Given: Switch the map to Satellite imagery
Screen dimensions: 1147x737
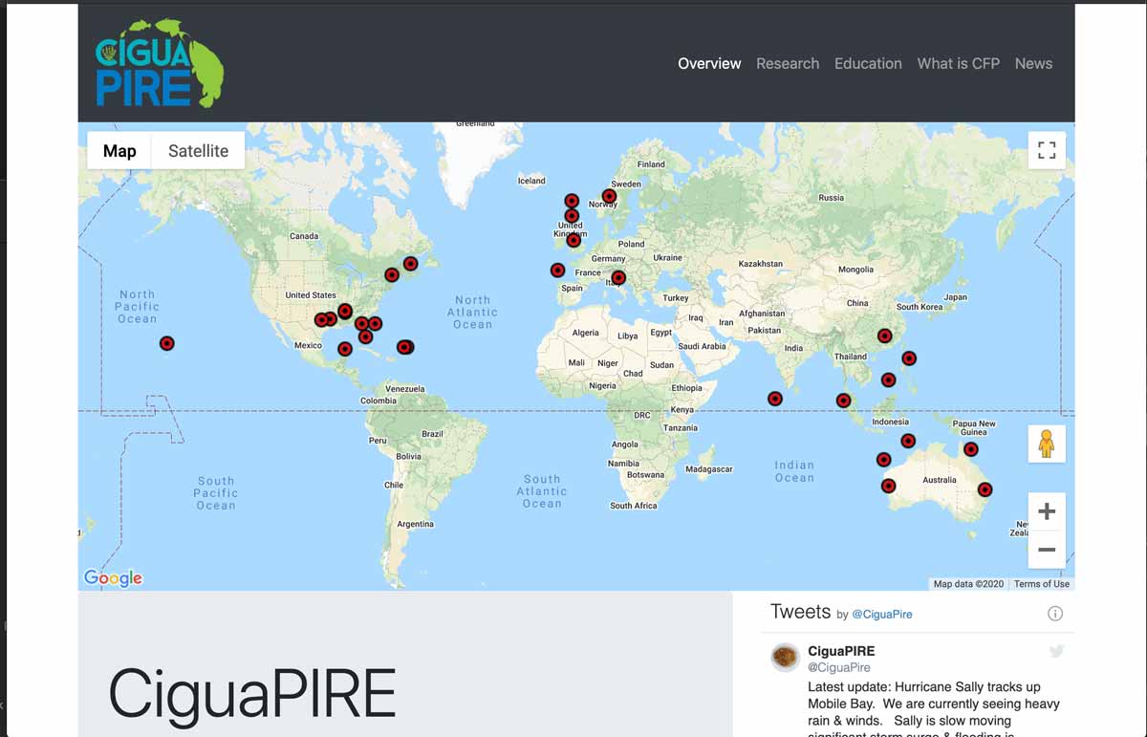Looking at the screenshot, I should (199, 151).
